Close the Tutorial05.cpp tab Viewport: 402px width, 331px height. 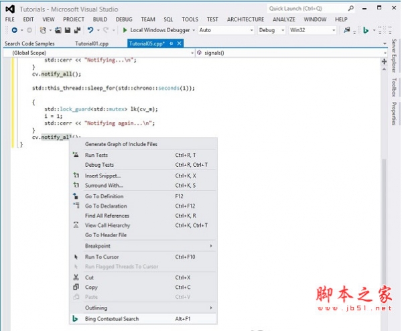click(x=179, y=44)
